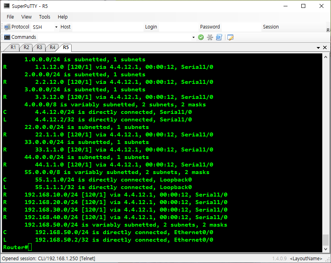Click the blue script icon in Commands bar

(219, 37)
